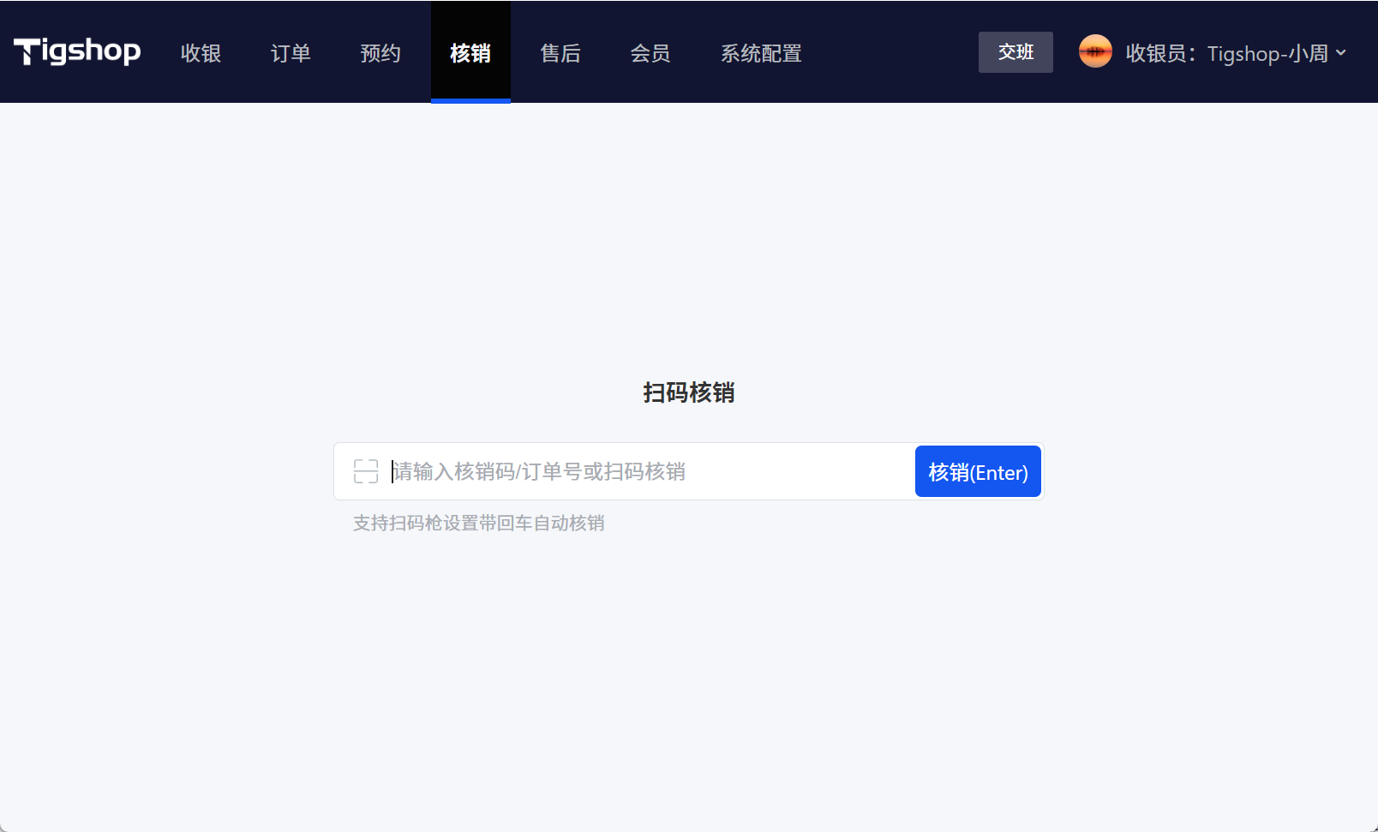The height and width of the screenshot is (832, 1378).
Task: Focus the 请输入核销码/订单号 input field
Action: point(643,471)
